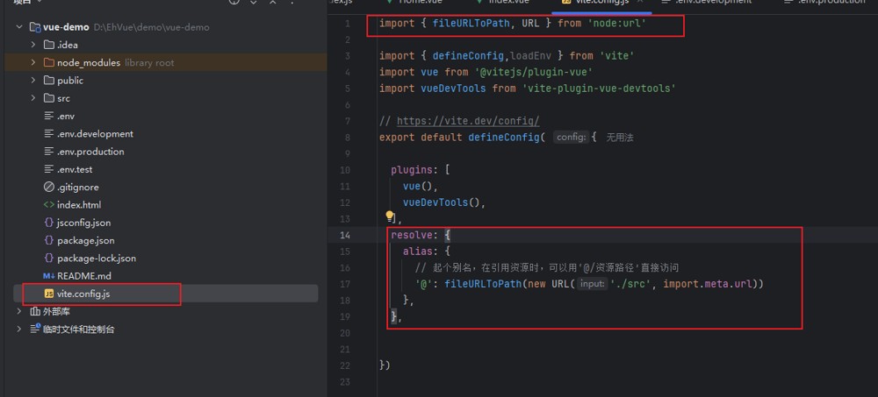This screenshot has height=397, width=878.
Task: Expand the .idea folder
Action: [33, 45]
